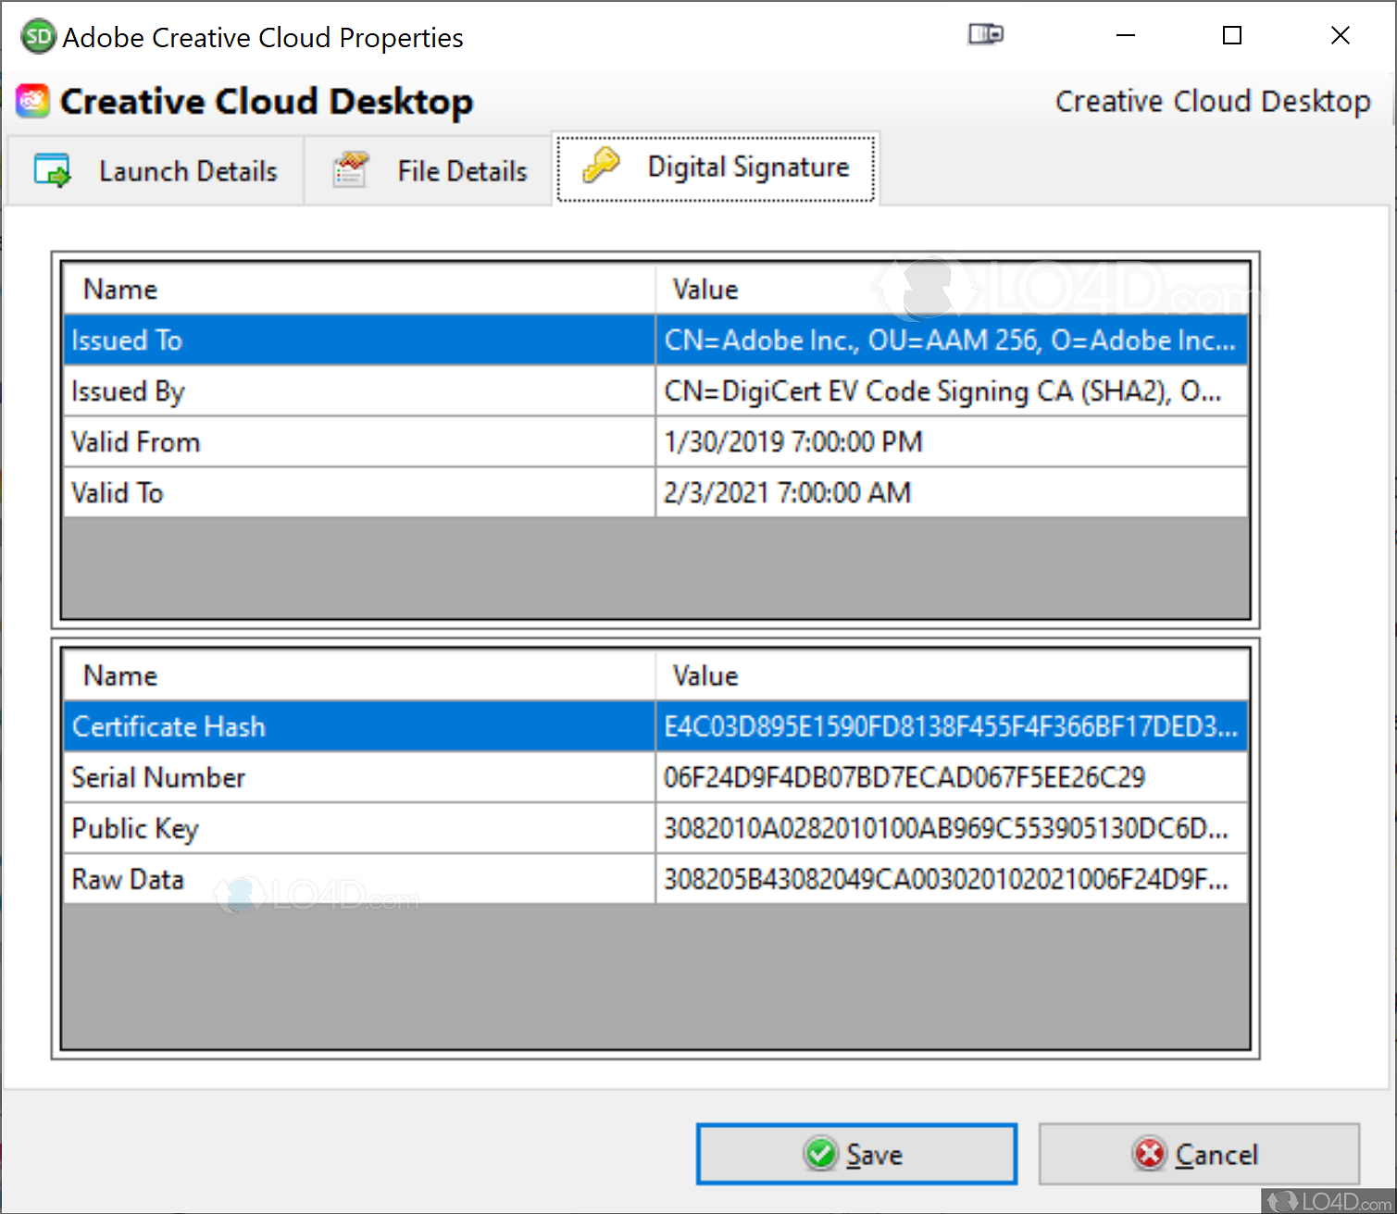Viewport: 1397px width, 1214px height.
Task: Click the File Details notepad icon
Action: 351,170
